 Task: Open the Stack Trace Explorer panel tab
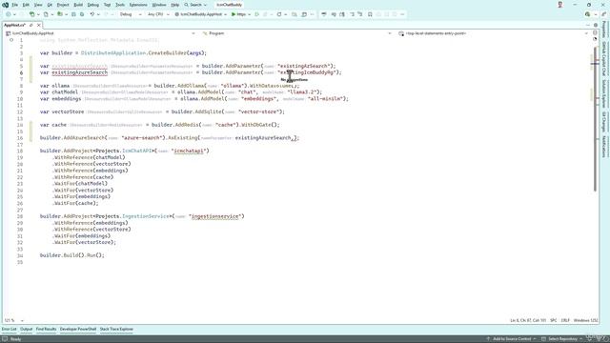(x=116, y=329)
